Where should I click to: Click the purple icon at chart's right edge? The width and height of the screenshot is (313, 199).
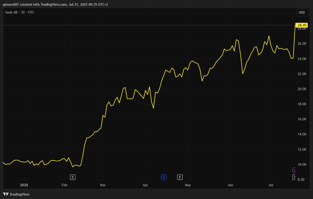point(295,170)
